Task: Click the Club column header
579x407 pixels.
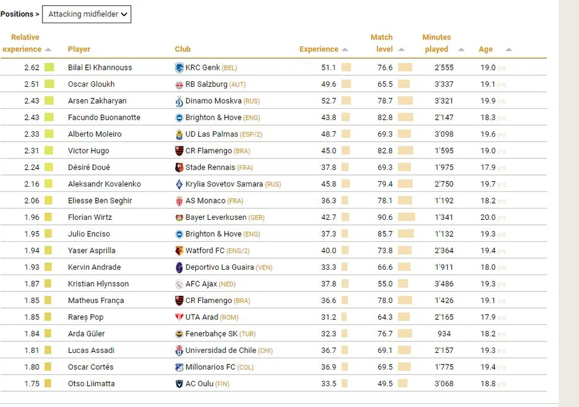Action: tap(183, 49)
